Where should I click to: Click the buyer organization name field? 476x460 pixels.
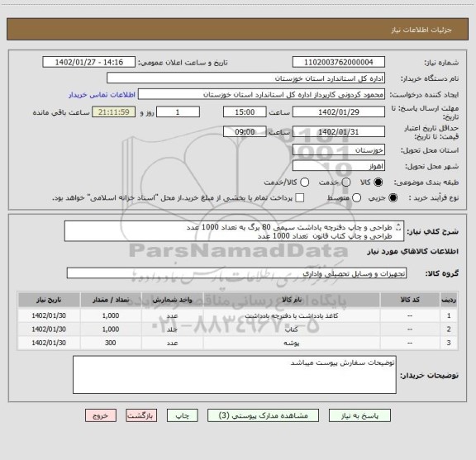click(246, 78)
